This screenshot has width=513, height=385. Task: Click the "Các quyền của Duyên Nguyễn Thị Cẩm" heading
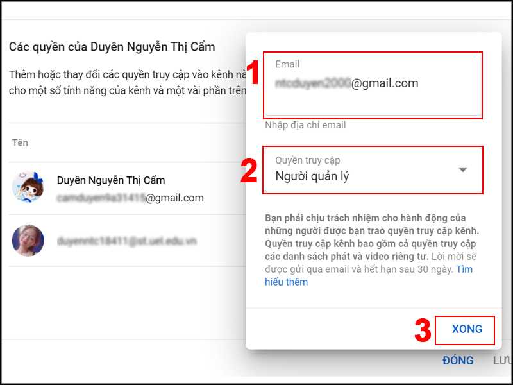point(112,47)
